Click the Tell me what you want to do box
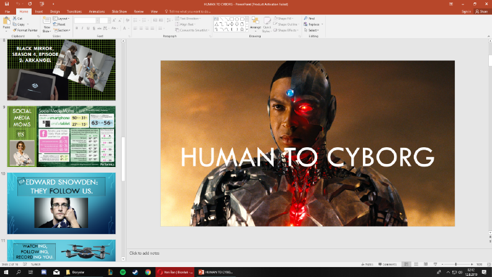This screenshot has width=492, height=277. [187, 11]
